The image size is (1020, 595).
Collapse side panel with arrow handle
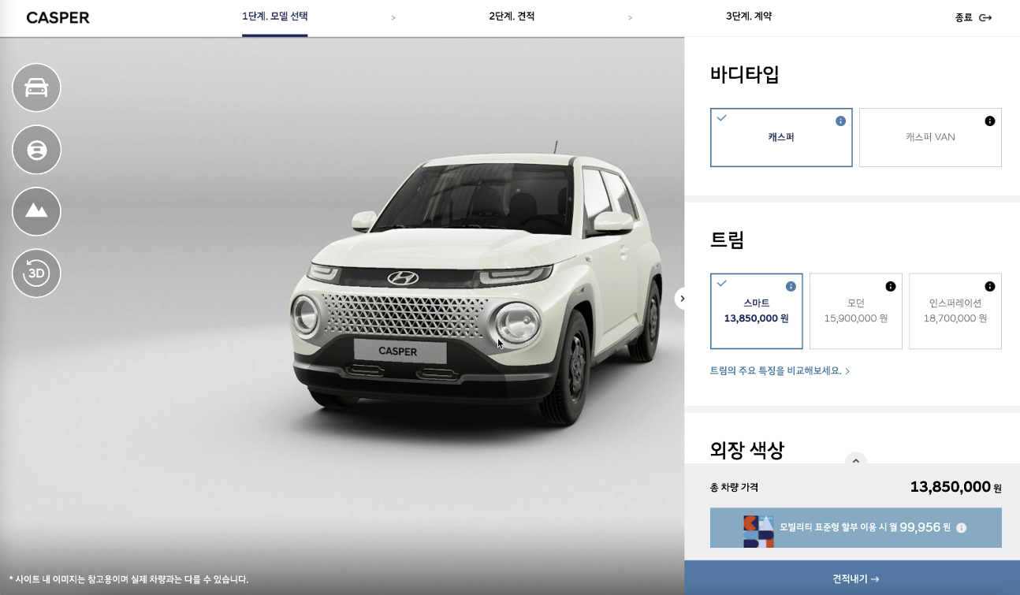[683, 299]
